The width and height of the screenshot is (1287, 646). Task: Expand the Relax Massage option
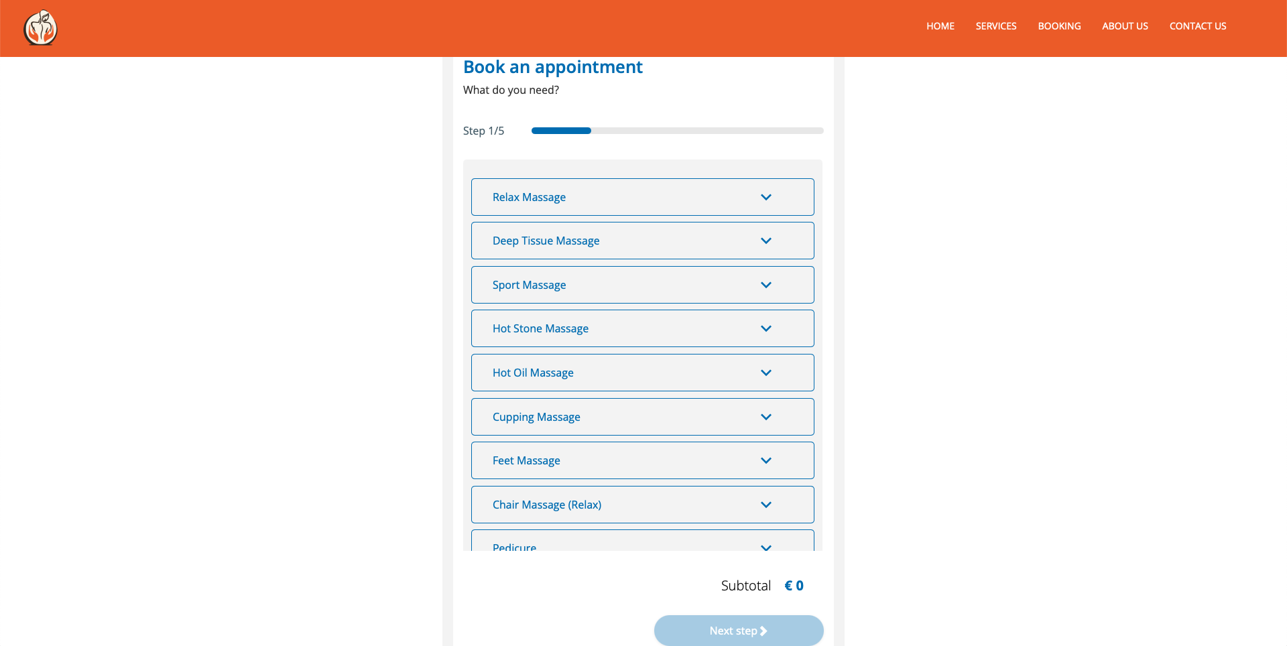pyautogui.click(x=529, y=197)
